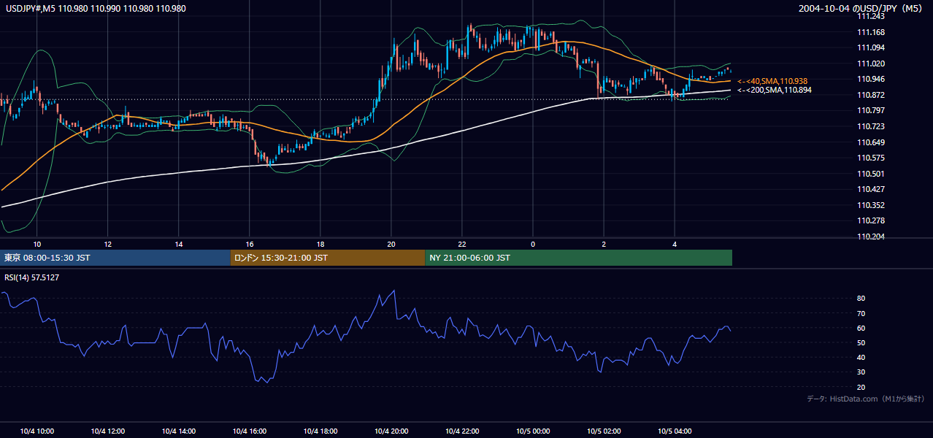Click price axis value 110.872
The height and width of the screenshot is (438, 933).
click(872, 95)
